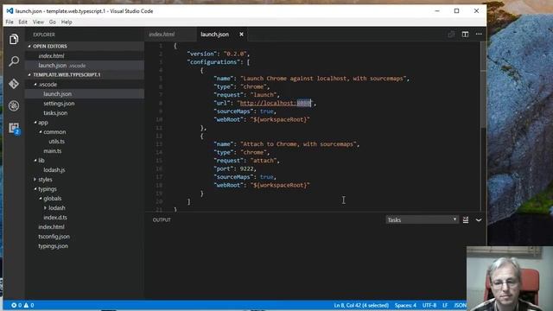Open the Tasks output channel dropdown
The image size is (553, 311).
[x=422, y=219]
